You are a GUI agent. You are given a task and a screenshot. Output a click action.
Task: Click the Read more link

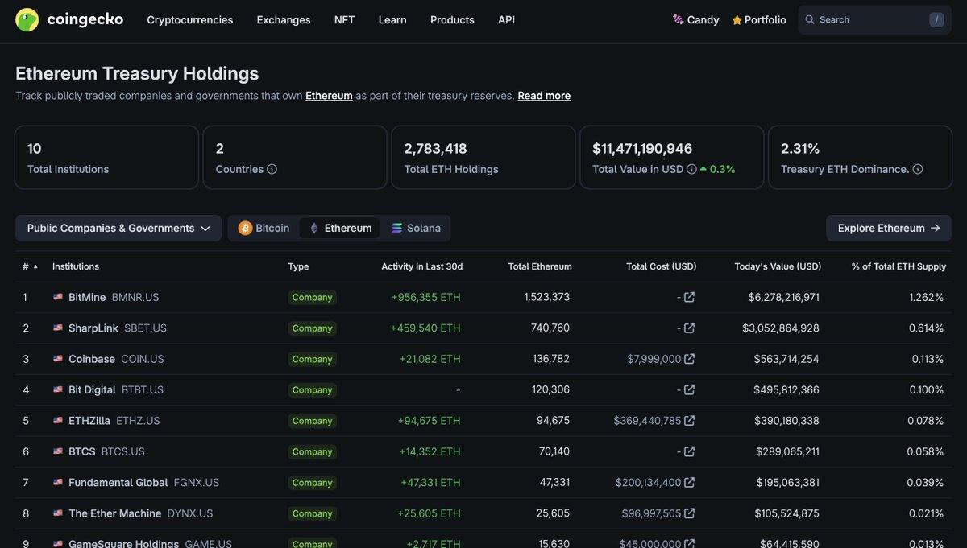544,96
